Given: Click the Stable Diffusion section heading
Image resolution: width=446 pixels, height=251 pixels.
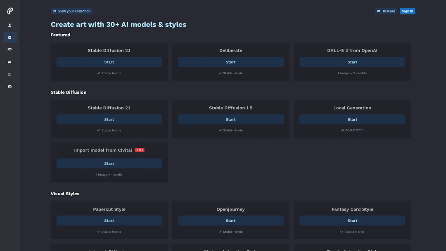Looking at the screenshot, I should tap(68, 92).
